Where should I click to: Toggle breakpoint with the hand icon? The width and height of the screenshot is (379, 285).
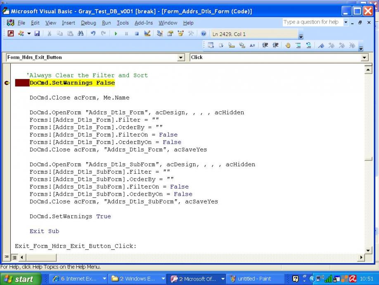coord(288,45)
